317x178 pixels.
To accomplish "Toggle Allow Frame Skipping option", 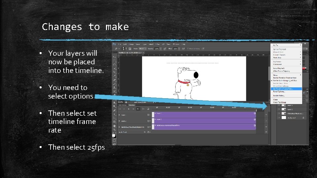I will pyautogui.click(x=286, y=71).
